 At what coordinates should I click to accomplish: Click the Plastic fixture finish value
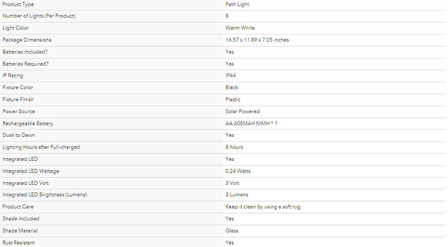[233, 99]
